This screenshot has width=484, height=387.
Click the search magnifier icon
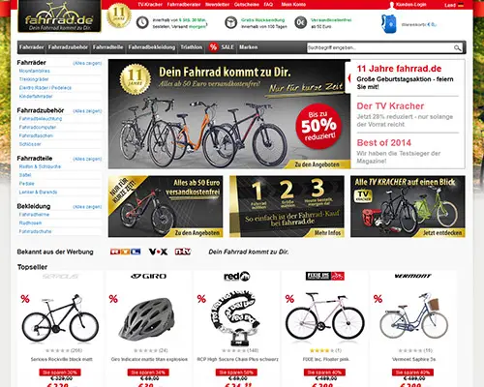click(457, 48)
